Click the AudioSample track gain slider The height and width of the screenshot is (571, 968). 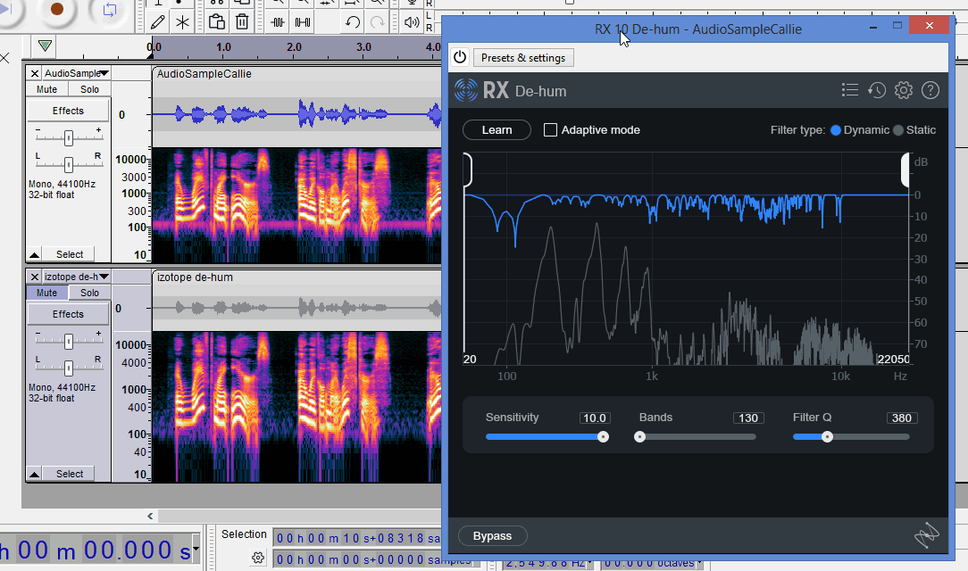pyautogui.click(x=69, y=138)
